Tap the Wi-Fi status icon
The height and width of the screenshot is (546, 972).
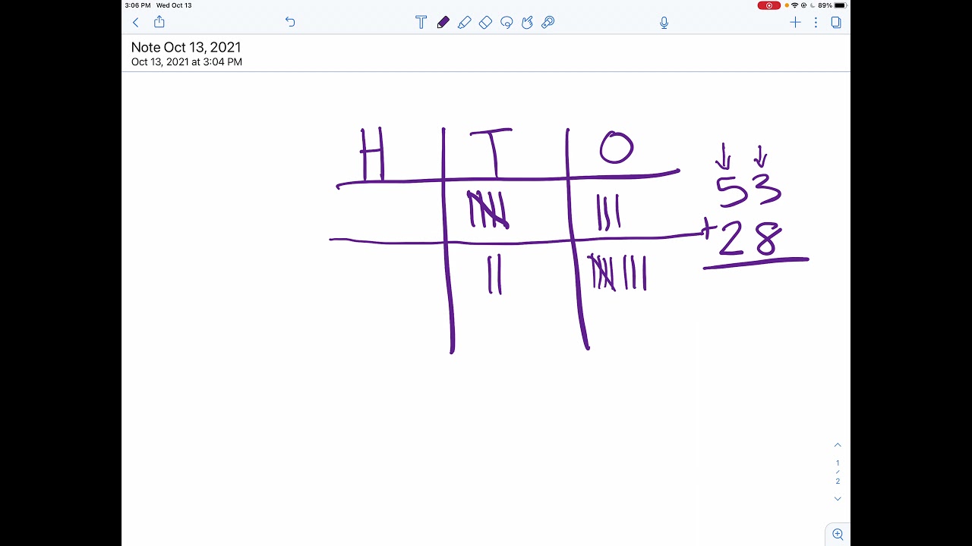point(794,5)
